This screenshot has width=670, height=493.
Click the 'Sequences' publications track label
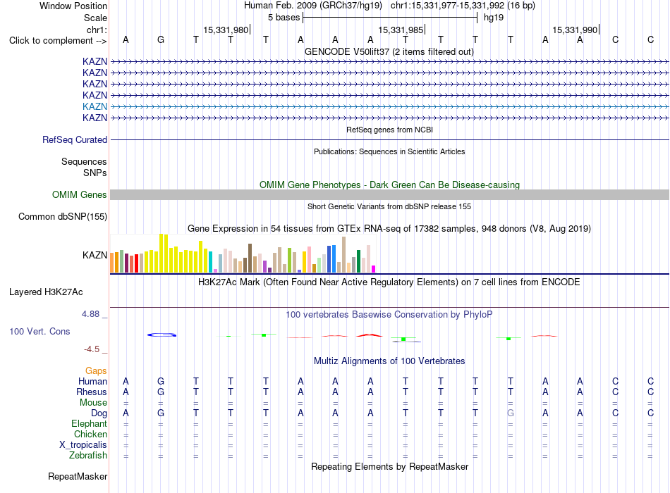(x=84, y=161)
